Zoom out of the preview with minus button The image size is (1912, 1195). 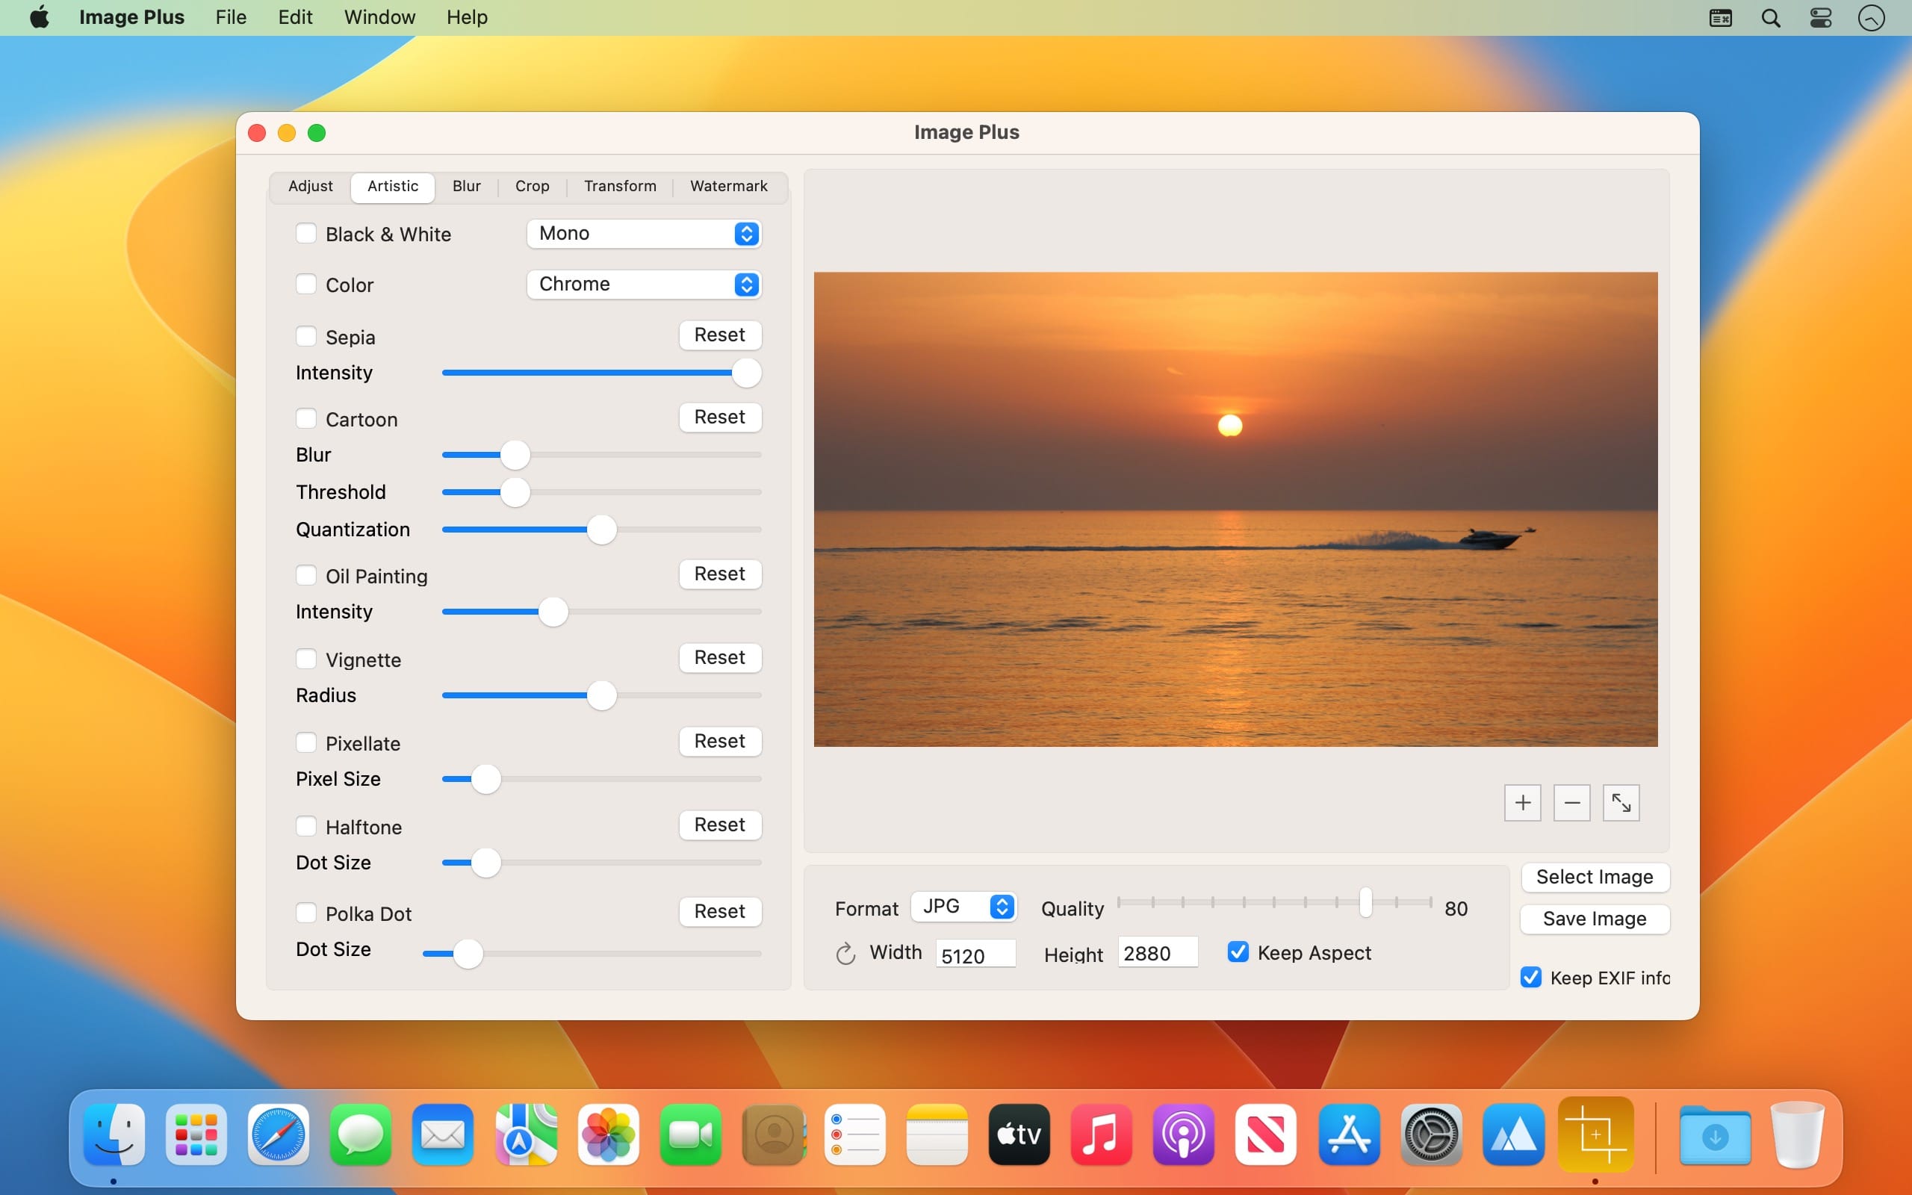pos(1571,803)
